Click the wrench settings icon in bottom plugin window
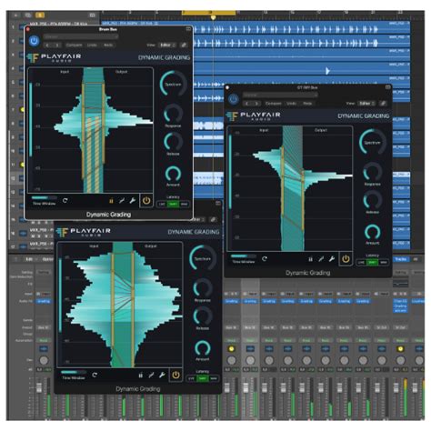This screenshot has height=431, width=431. [162, 375]
